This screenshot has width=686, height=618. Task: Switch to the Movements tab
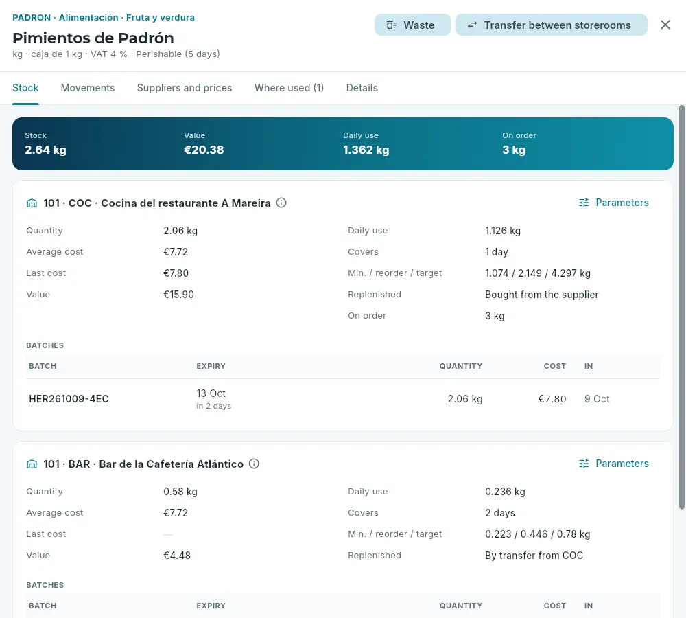88,88
